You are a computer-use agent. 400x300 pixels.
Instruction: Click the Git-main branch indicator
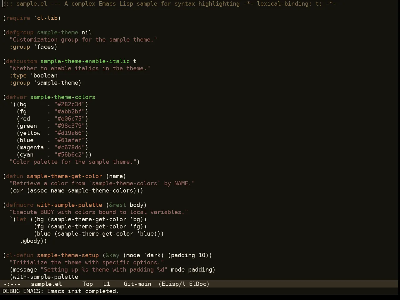tap(137, 284)
